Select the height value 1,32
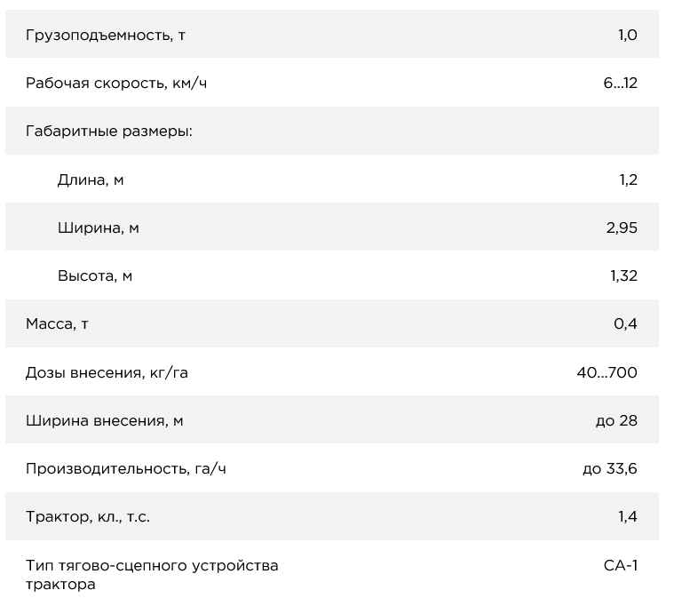 click(623, 275)
